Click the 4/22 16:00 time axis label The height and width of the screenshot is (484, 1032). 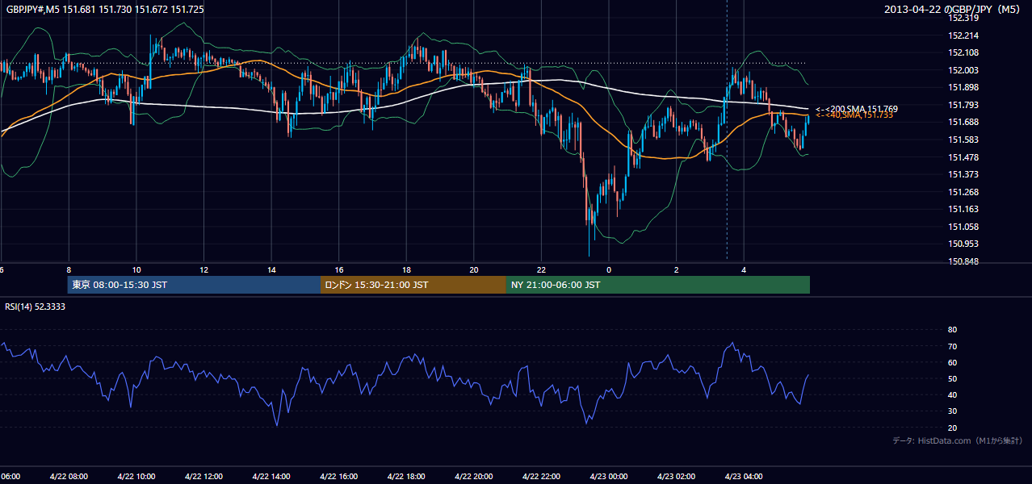[339, 477]
